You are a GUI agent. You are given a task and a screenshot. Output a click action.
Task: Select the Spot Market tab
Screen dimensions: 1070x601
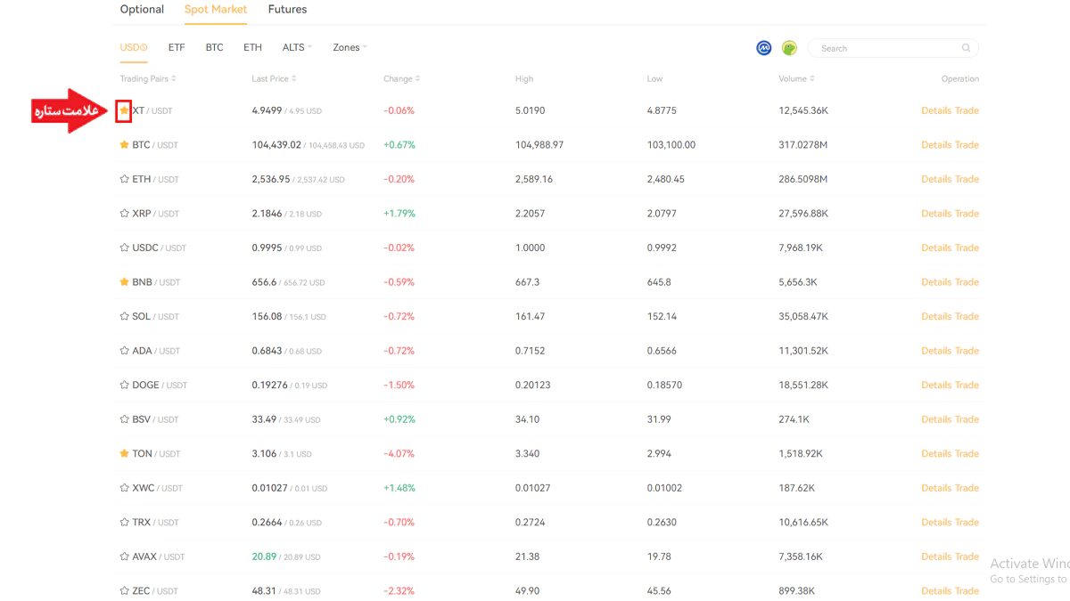[x=216, y=9]
